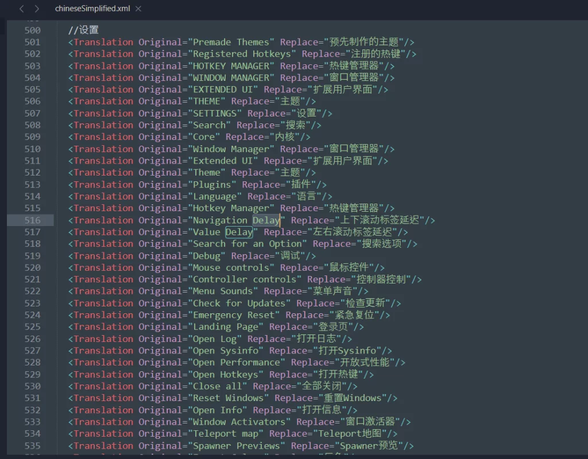Click Replace value "Teleport地图" on line 534
Image resolution: width=588 pixels, height=459 pixels.
click(x=350, y=434)
